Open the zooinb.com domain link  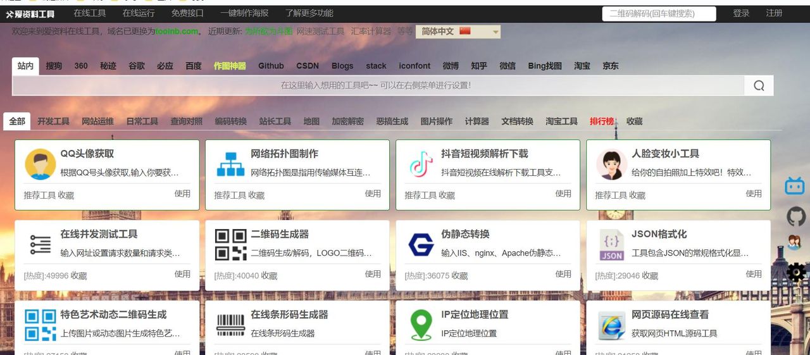click(x=177, y=31)
